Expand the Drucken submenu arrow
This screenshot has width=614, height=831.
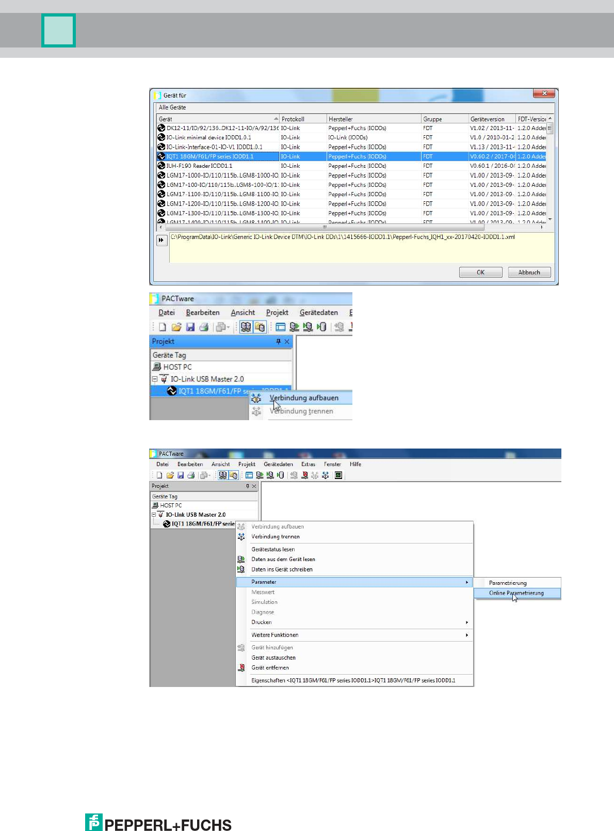click(x=467, y=622)
